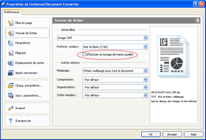The image size is (206, 140).
Task: Confirm with the OK button
Action: pos(151,134)
